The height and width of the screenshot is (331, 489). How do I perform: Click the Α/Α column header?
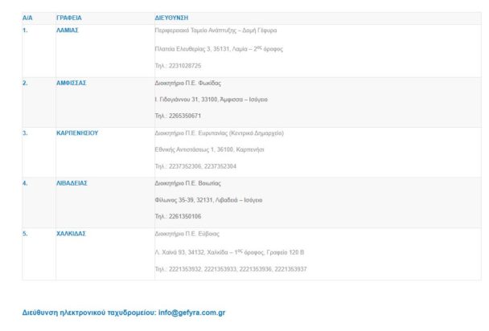(27, 17)
